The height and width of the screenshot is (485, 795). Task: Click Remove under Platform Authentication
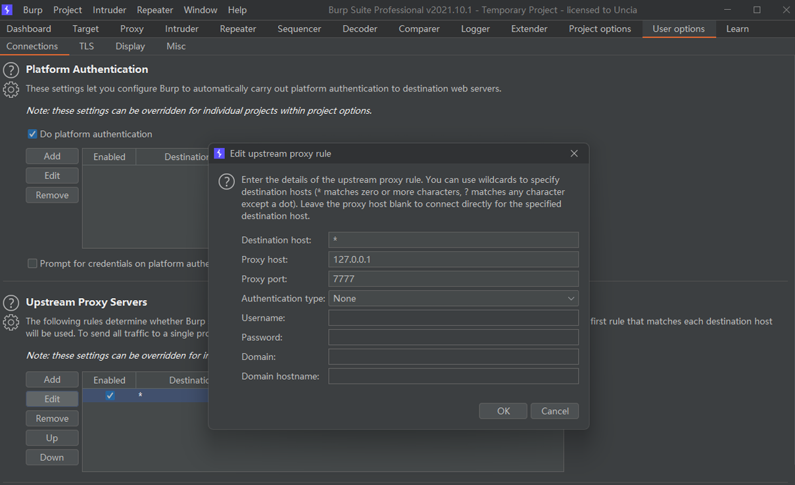pos(52,195)
